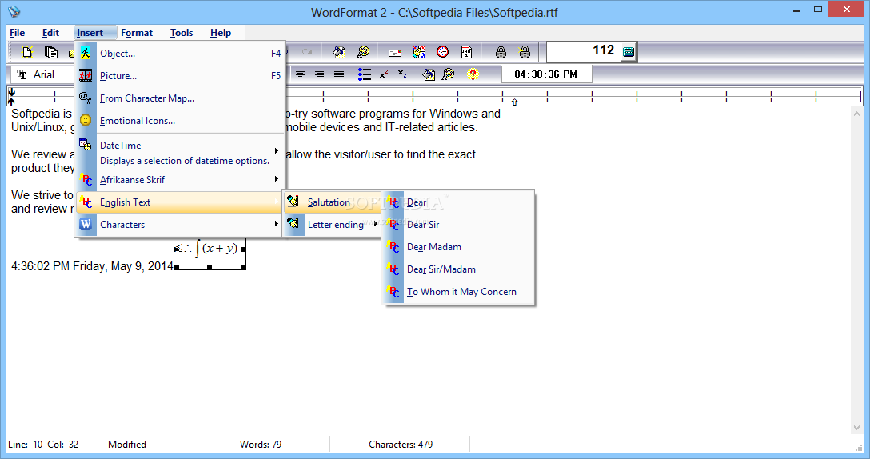Open the File menu

(x=18, y=33)
